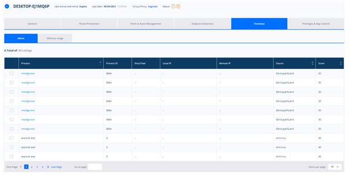Click the Local IP column header
Image resolution: width=350 pixels, height=177 pixels.
(188, 63)
